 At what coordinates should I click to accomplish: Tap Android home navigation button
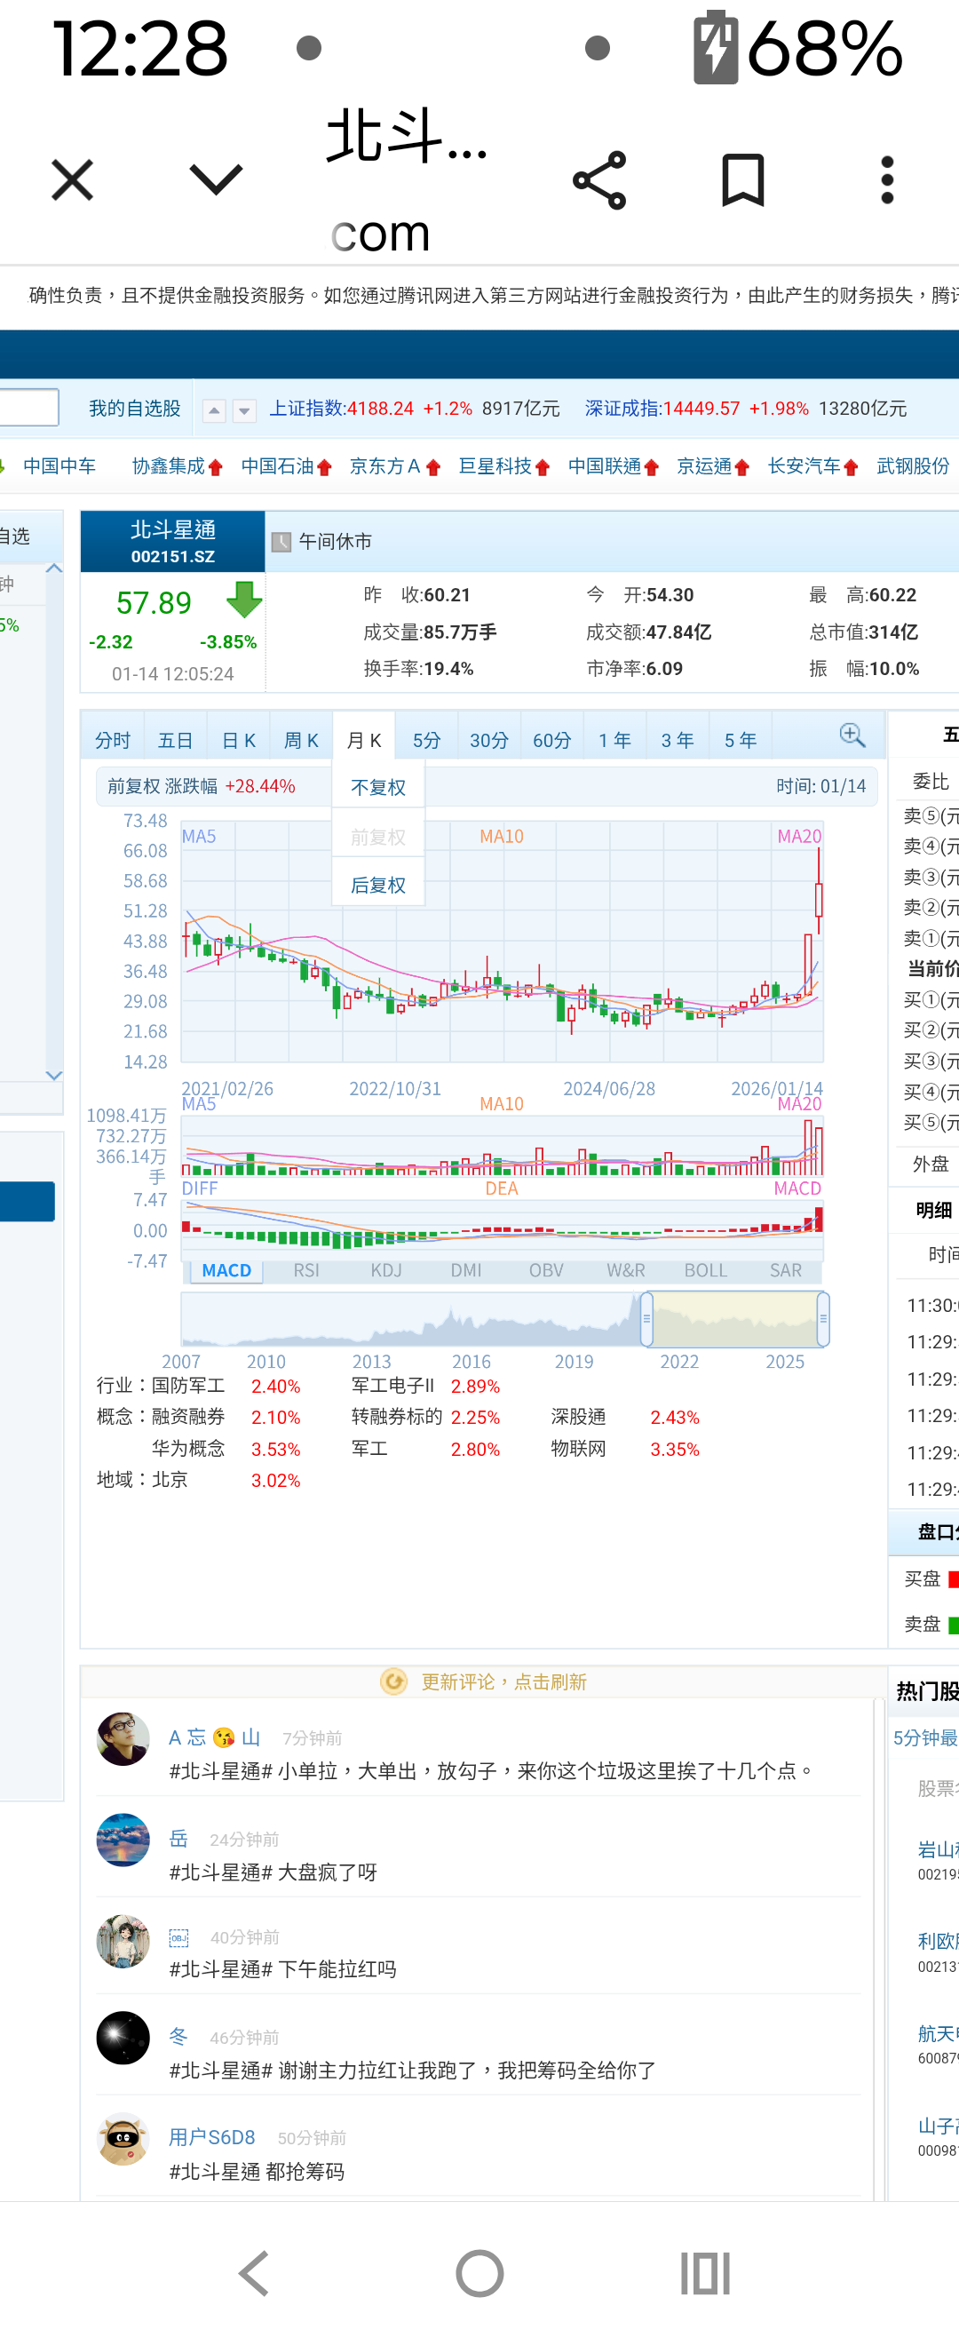coord(479,2274)
